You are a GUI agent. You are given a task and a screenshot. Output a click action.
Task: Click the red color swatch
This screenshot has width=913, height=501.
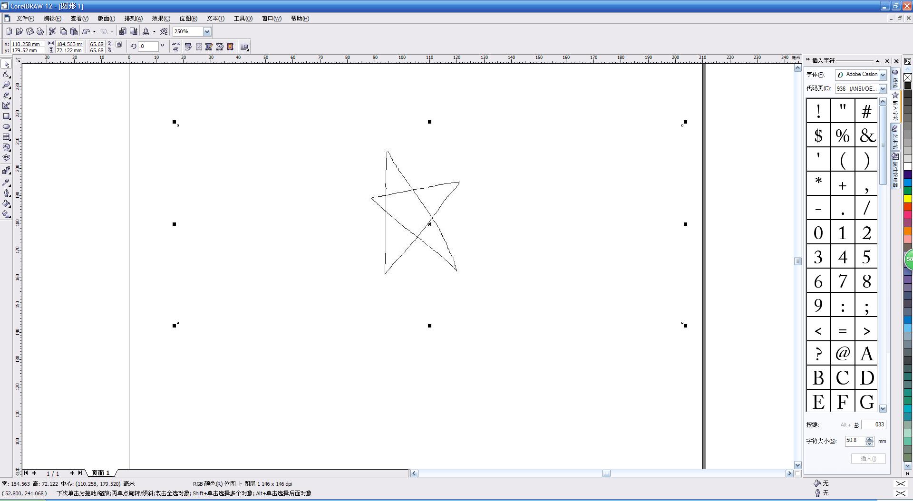click(x=908, y=207)
